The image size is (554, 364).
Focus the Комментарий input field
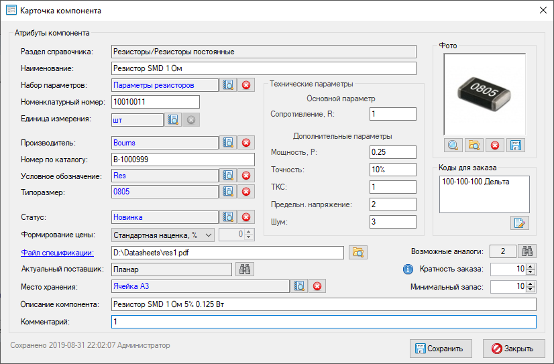tap(323, 322)
